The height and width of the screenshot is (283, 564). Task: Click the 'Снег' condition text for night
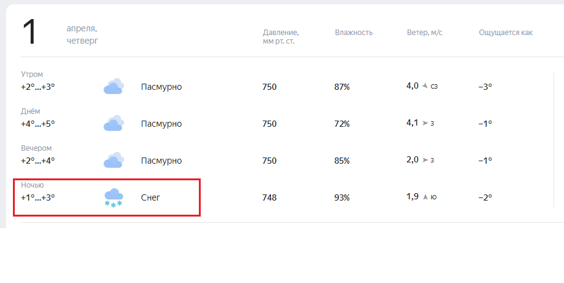pyautogui.click(x=151, y=197)
